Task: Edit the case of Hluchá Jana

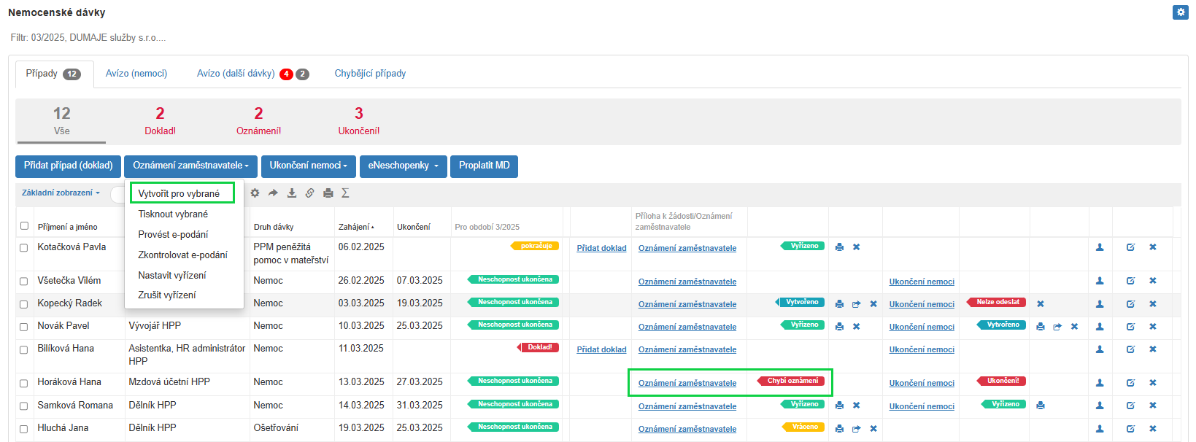Action: point(1130,429)
